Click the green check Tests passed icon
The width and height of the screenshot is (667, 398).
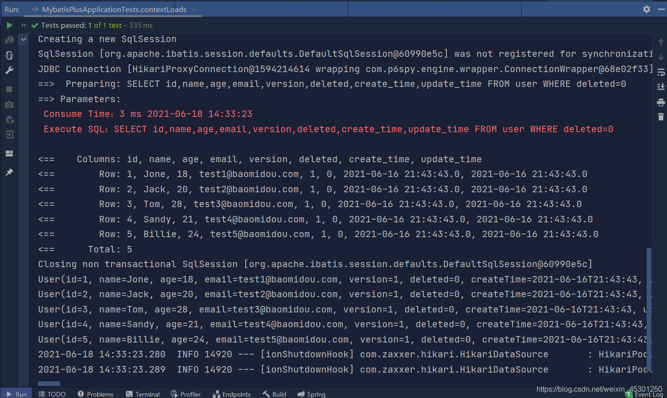pos(35,25)
